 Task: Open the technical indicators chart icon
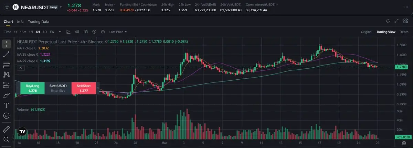(x=68, y=32)
